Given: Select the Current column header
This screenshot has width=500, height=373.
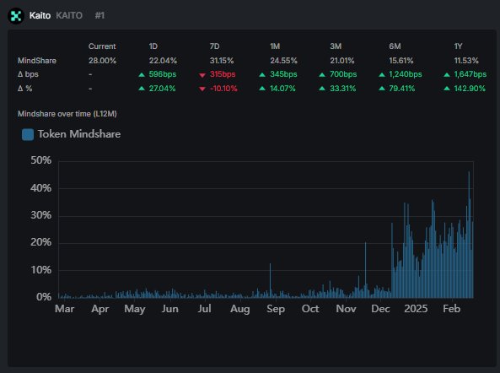Looking at the screenshot, I should [x=102, y=46].
